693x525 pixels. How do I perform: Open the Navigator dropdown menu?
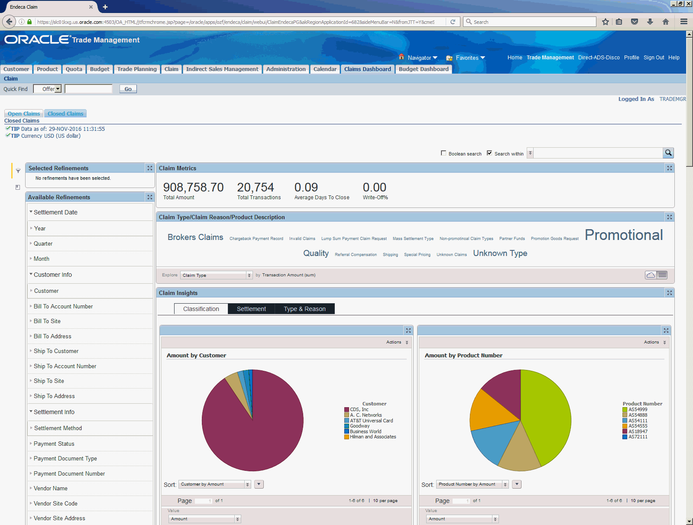pos(423,58)
